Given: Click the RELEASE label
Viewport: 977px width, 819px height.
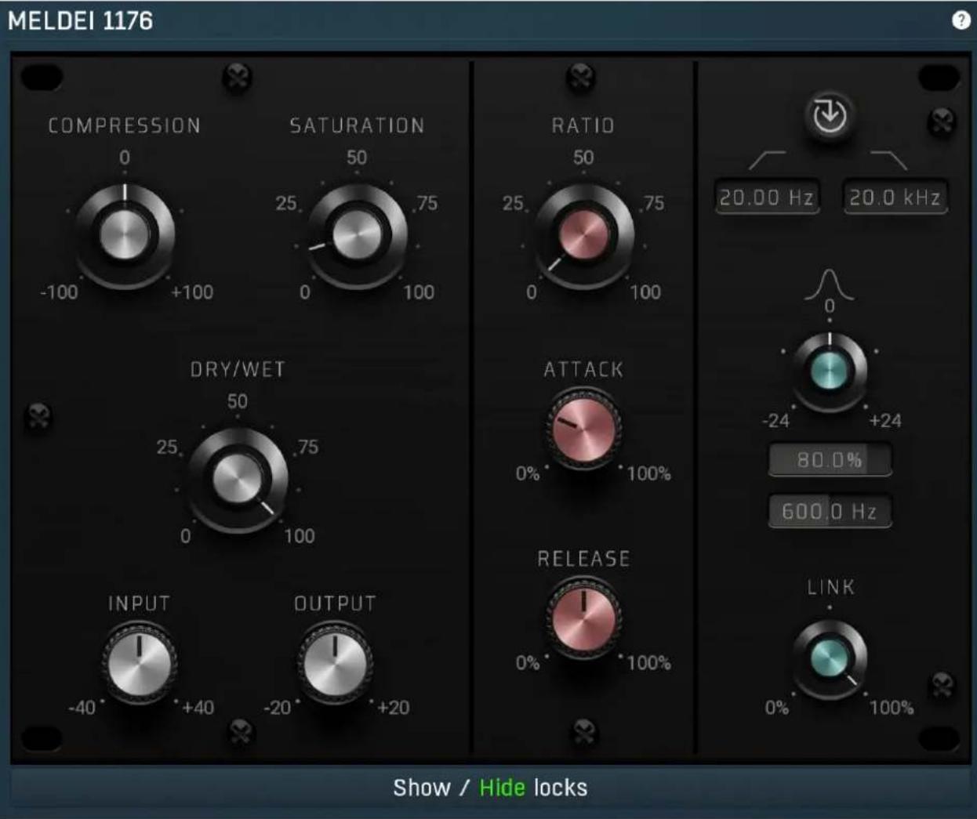Looking at the screenshot, I should [583, 559].
